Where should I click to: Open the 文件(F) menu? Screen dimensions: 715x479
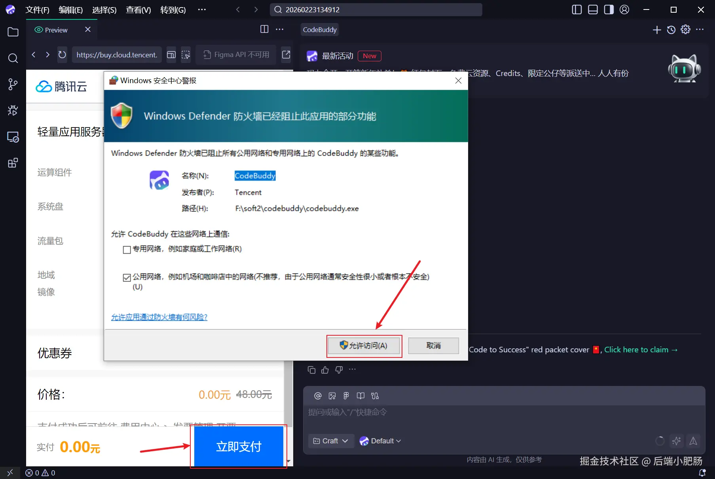pyautogui.click(x=38, y=10)
